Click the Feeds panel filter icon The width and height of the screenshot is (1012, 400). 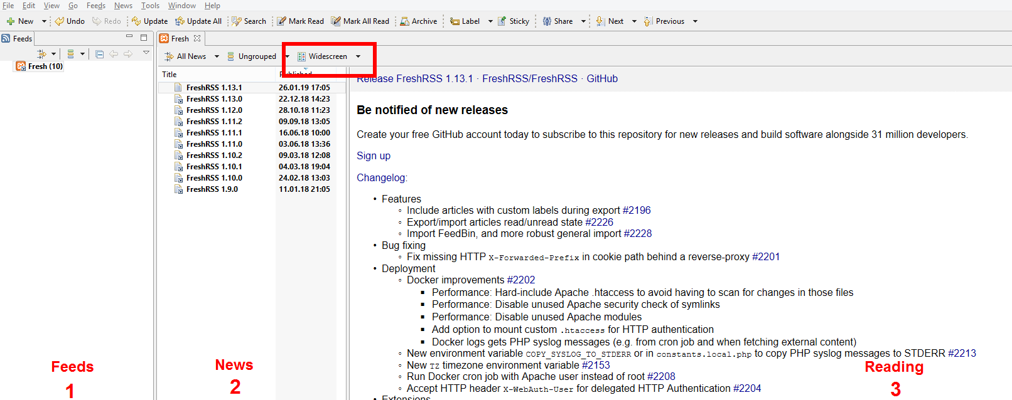(x=42, y=54)
